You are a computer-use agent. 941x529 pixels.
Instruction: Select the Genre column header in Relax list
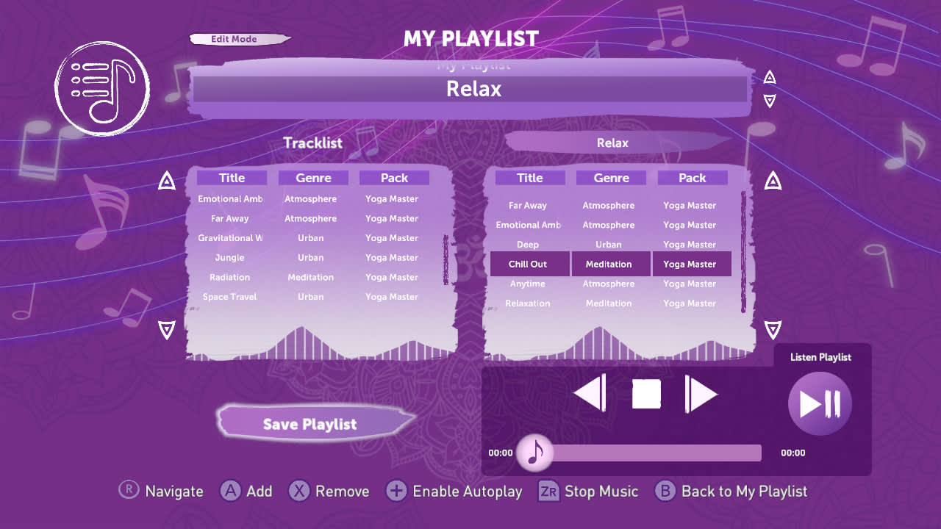(611, 177)
